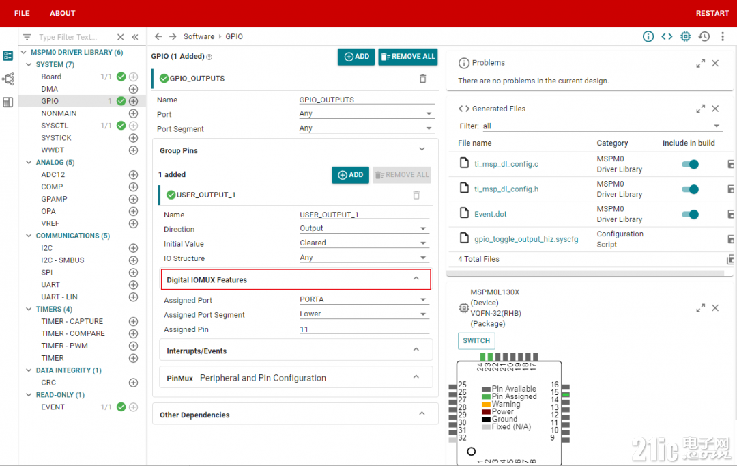Add a WWDT module instance

(134, 150)
